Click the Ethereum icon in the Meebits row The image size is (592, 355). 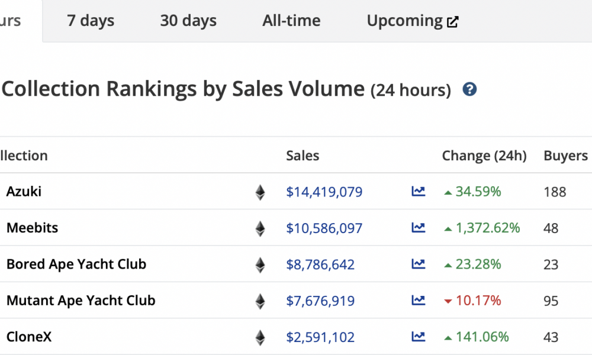point(260,228)
